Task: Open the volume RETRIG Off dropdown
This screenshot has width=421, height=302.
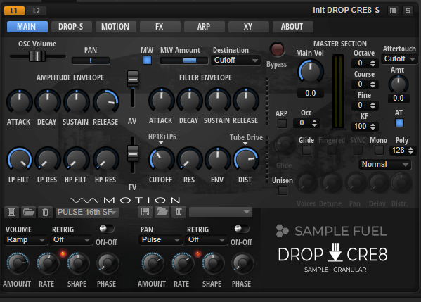Action: pos(72,239)
